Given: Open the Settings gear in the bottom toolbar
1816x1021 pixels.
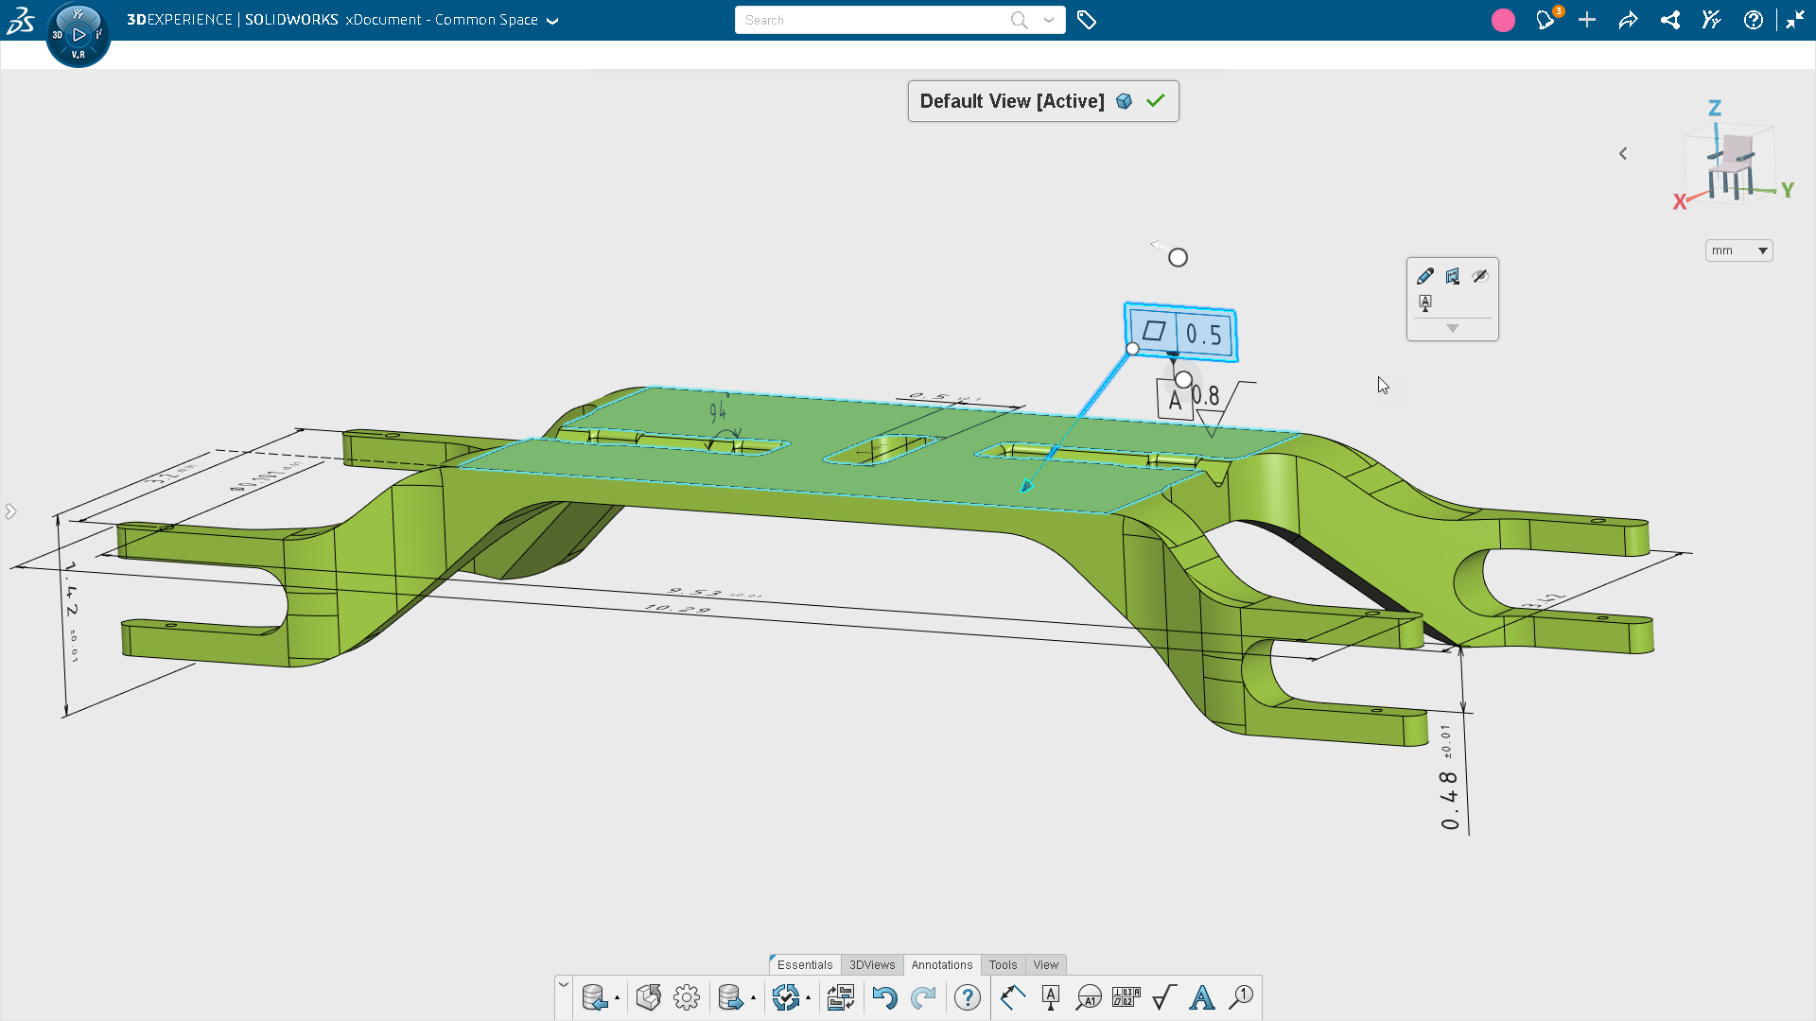Looking at the screenshot, I should [687, 997].
